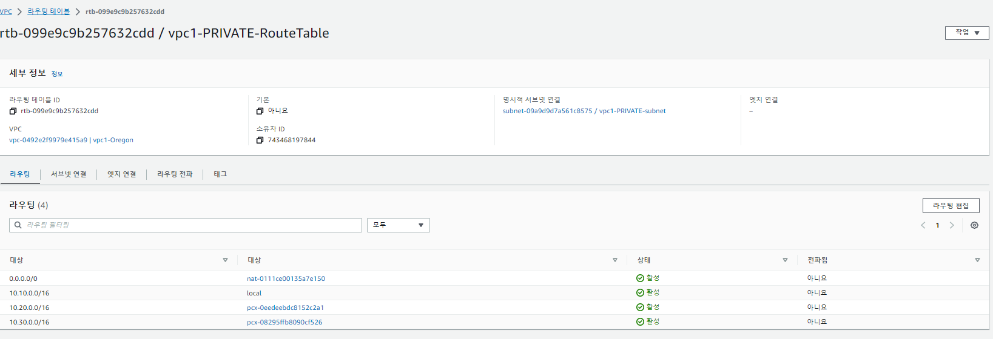Viewport: 993px width, 339px height.
Task: Sort by 전파됨 column arrow
Action: [977, 260]
